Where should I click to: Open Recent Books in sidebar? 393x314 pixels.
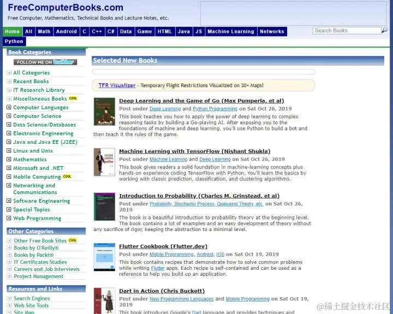click(x=31, y=81)
